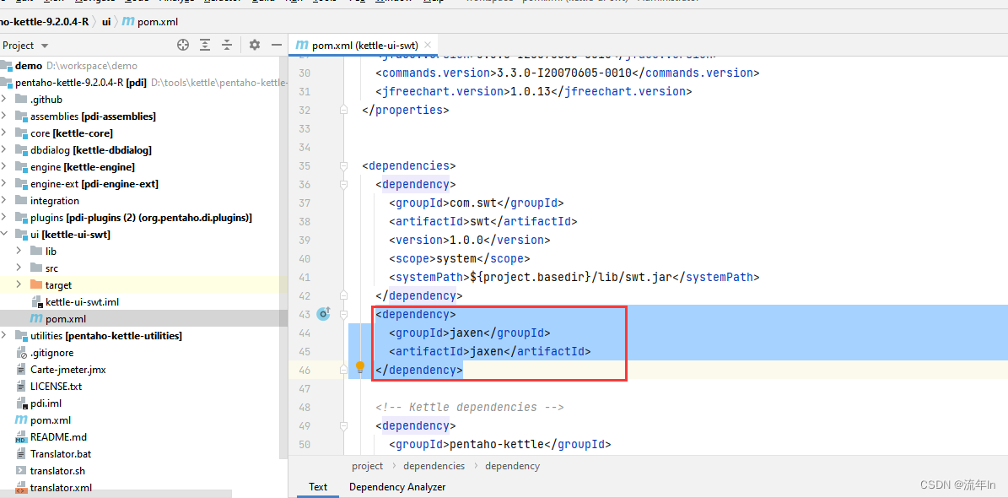Image resolution: width=1008 pixels, height=498 pixels.
Task: Hide the Project panel with minimize icon
Action: pos(277,45)
